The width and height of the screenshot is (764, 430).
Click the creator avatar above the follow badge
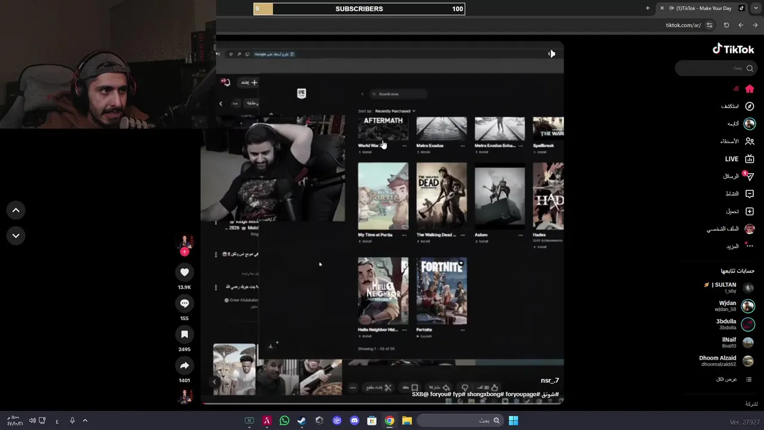tap(184, 242)
